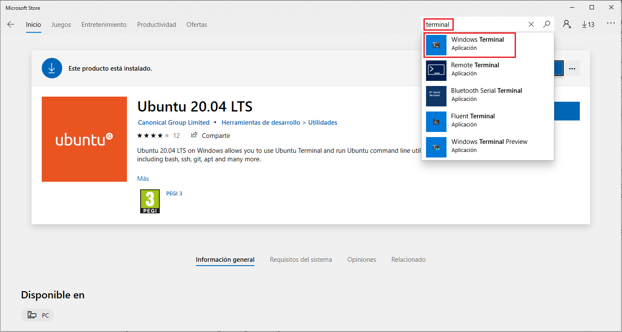The height and width of the screenshot is (332, 622).
Task: Click the more options ellipsis button on banner
Action: (x=572, y=69)
